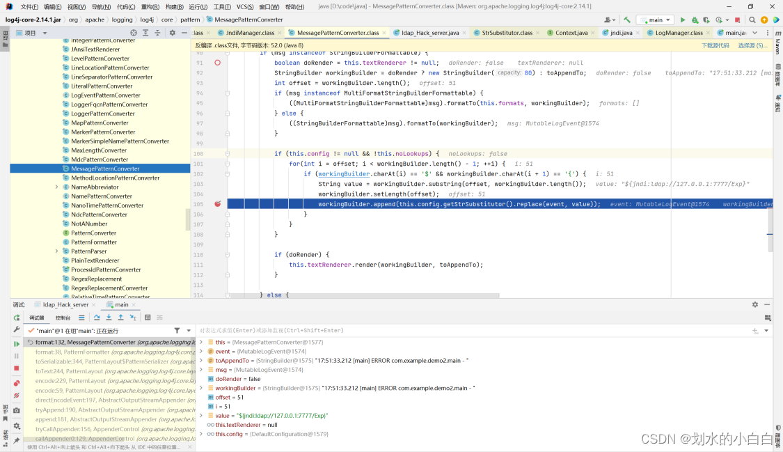Open thread selection dropdown arrow
Viewport: 783px width, 452px height.
coord(189,331)
